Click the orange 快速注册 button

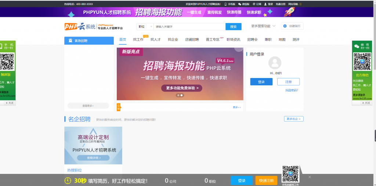[x=266, y=181]
